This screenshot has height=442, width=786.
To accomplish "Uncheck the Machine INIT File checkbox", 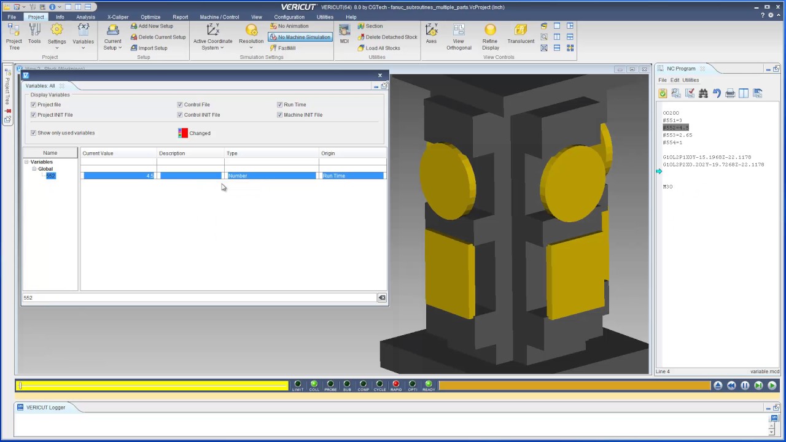I will [280, 115].
